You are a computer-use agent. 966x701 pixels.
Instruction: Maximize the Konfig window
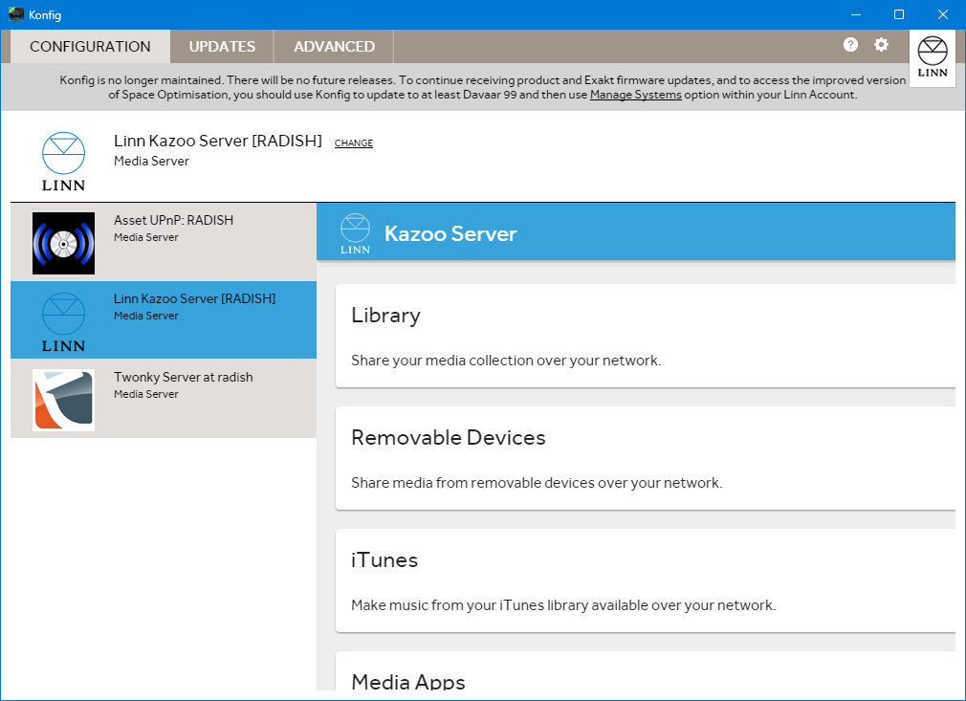899,14
